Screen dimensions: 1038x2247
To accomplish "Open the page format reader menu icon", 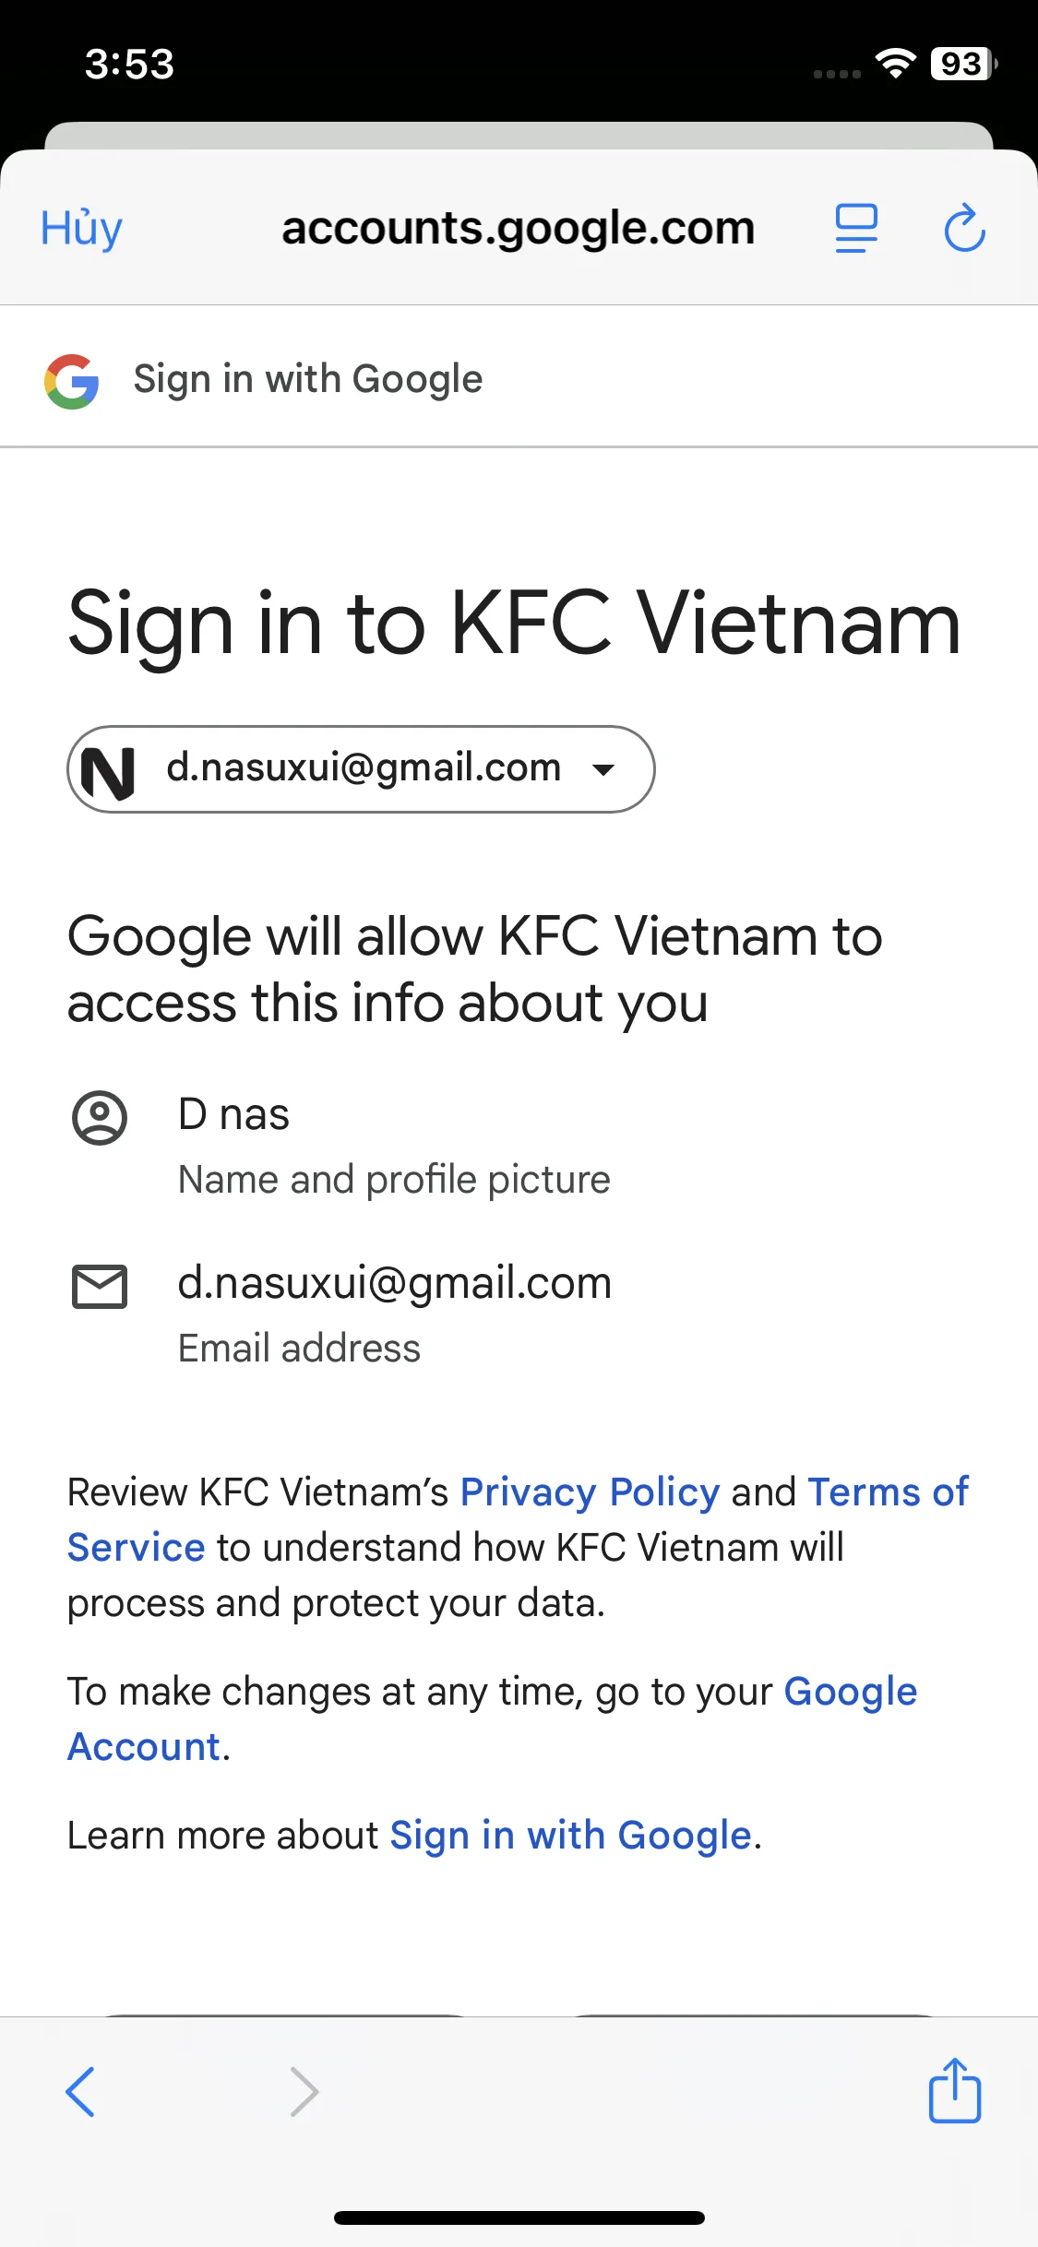I will 856,229.
